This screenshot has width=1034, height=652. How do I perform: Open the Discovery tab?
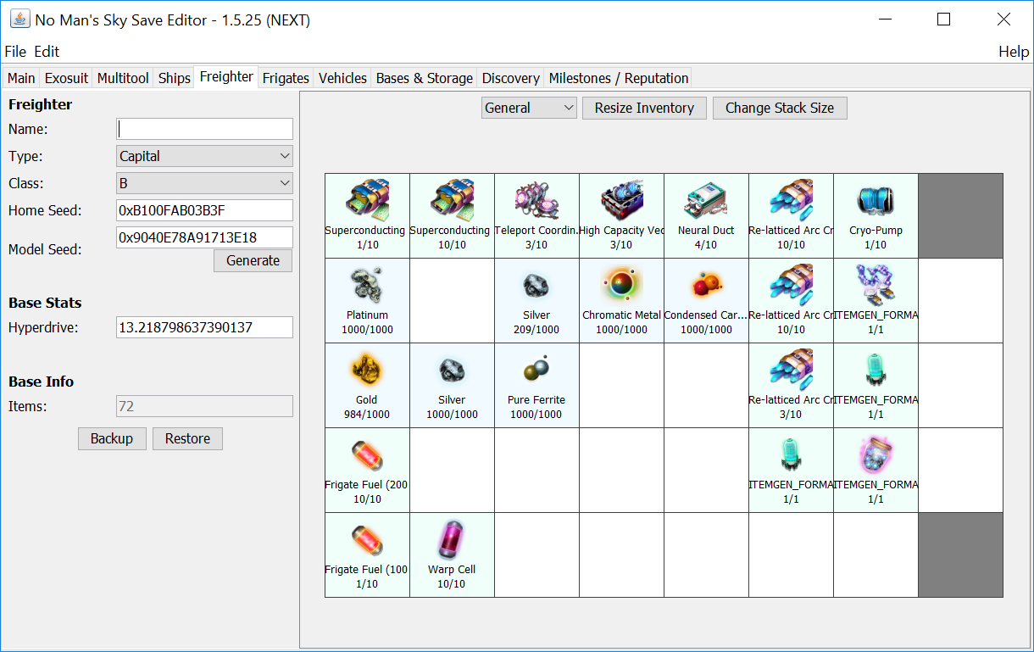[x=510, y=78]
